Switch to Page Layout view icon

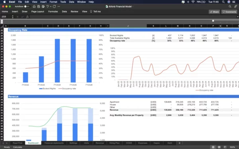click(x=219, y=147)
